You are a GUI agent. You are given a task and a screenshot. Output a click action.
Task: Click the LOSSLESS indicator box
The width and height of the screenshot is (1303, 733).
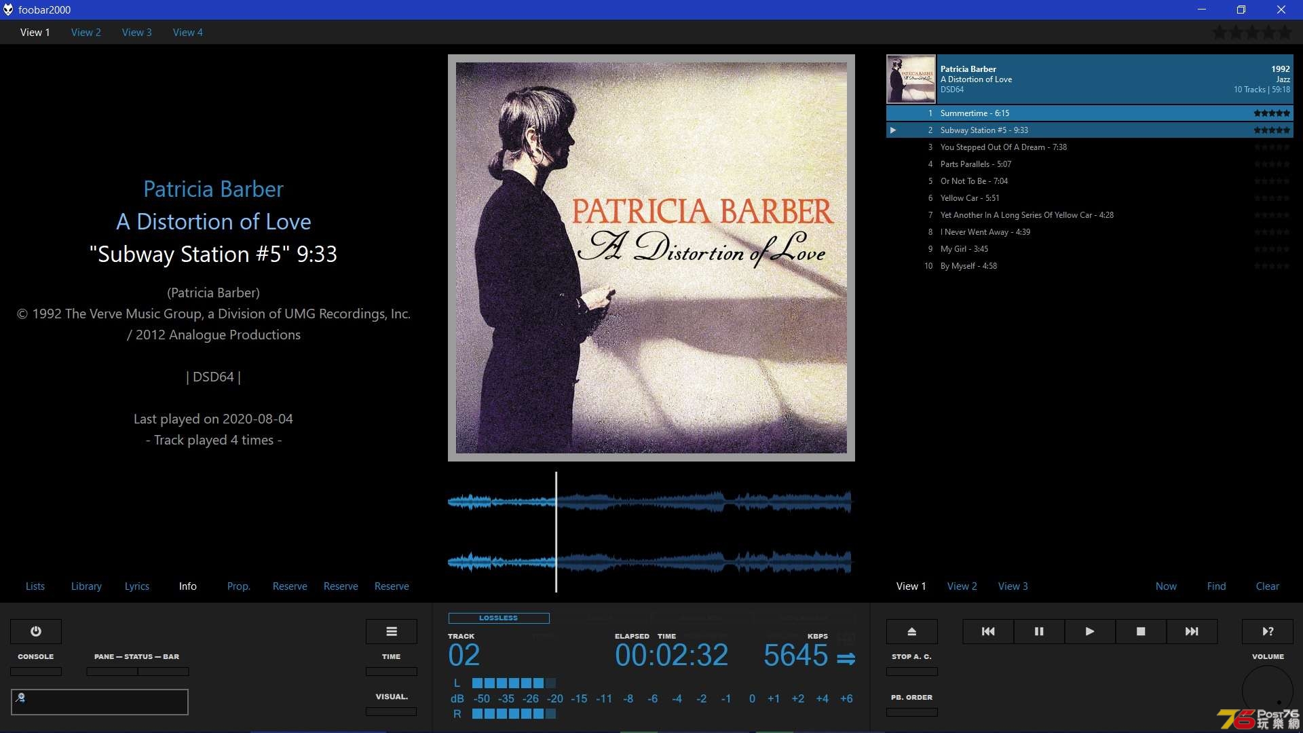pos(499,618)
